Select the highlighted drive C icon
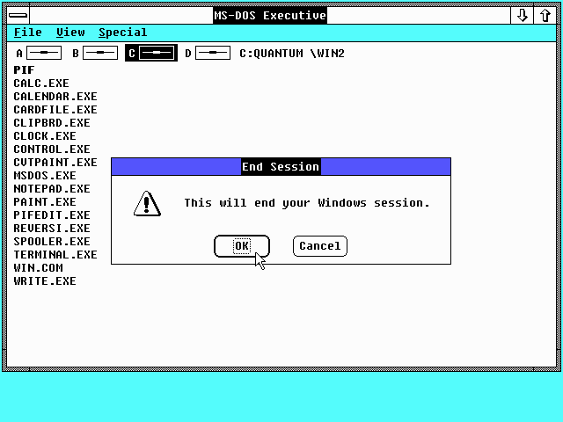The image size is (563, 422). (x=157, y=54)
